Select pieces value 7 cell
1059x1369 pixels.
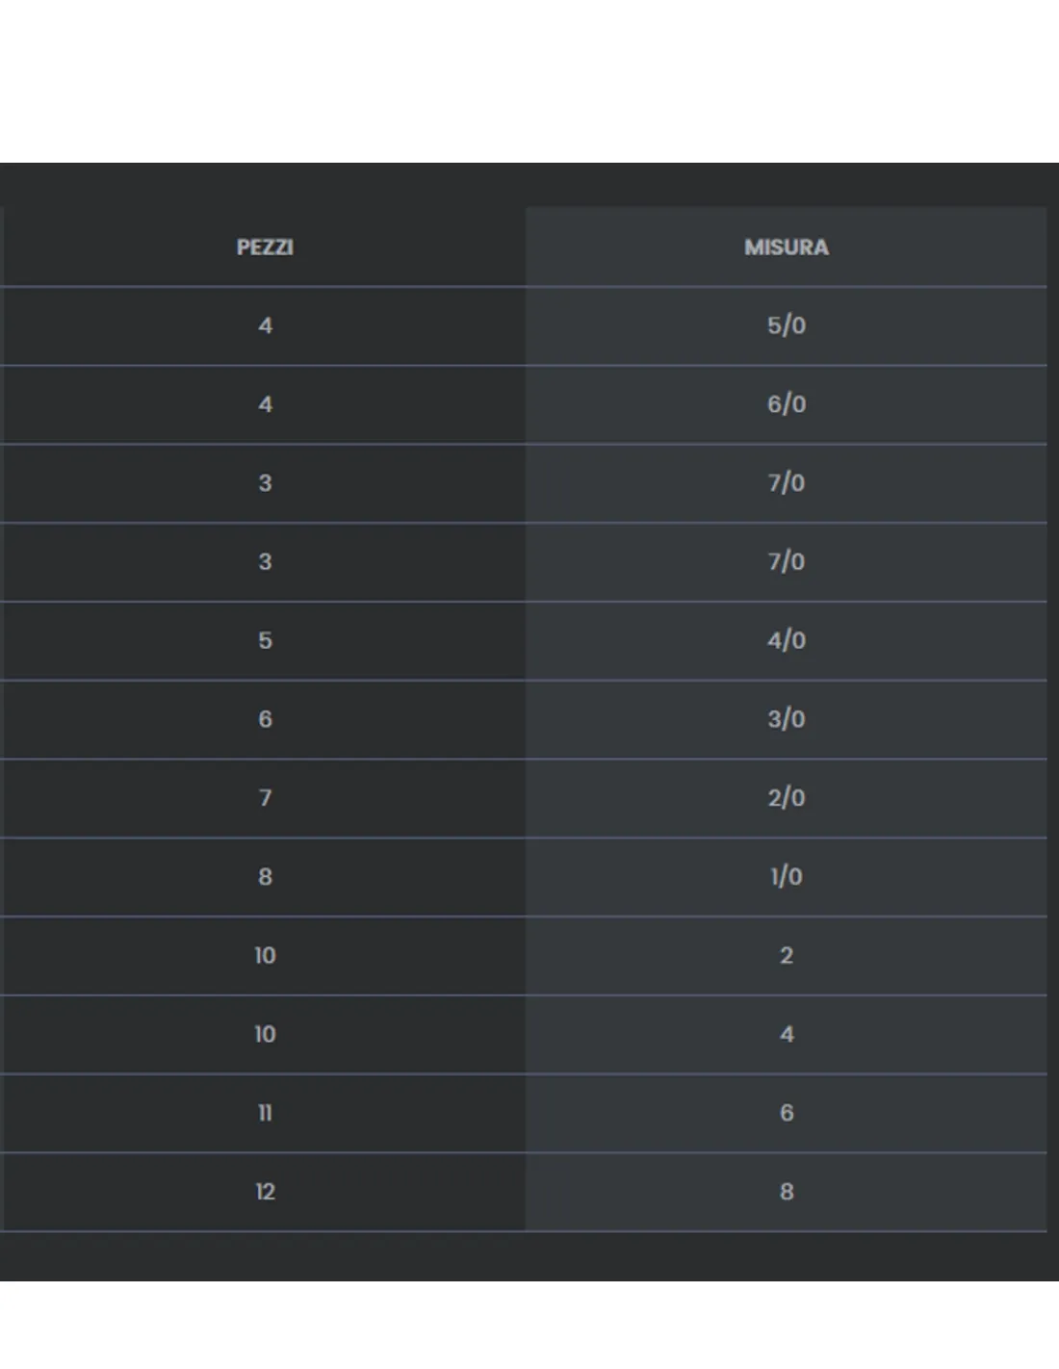(265, 799)
